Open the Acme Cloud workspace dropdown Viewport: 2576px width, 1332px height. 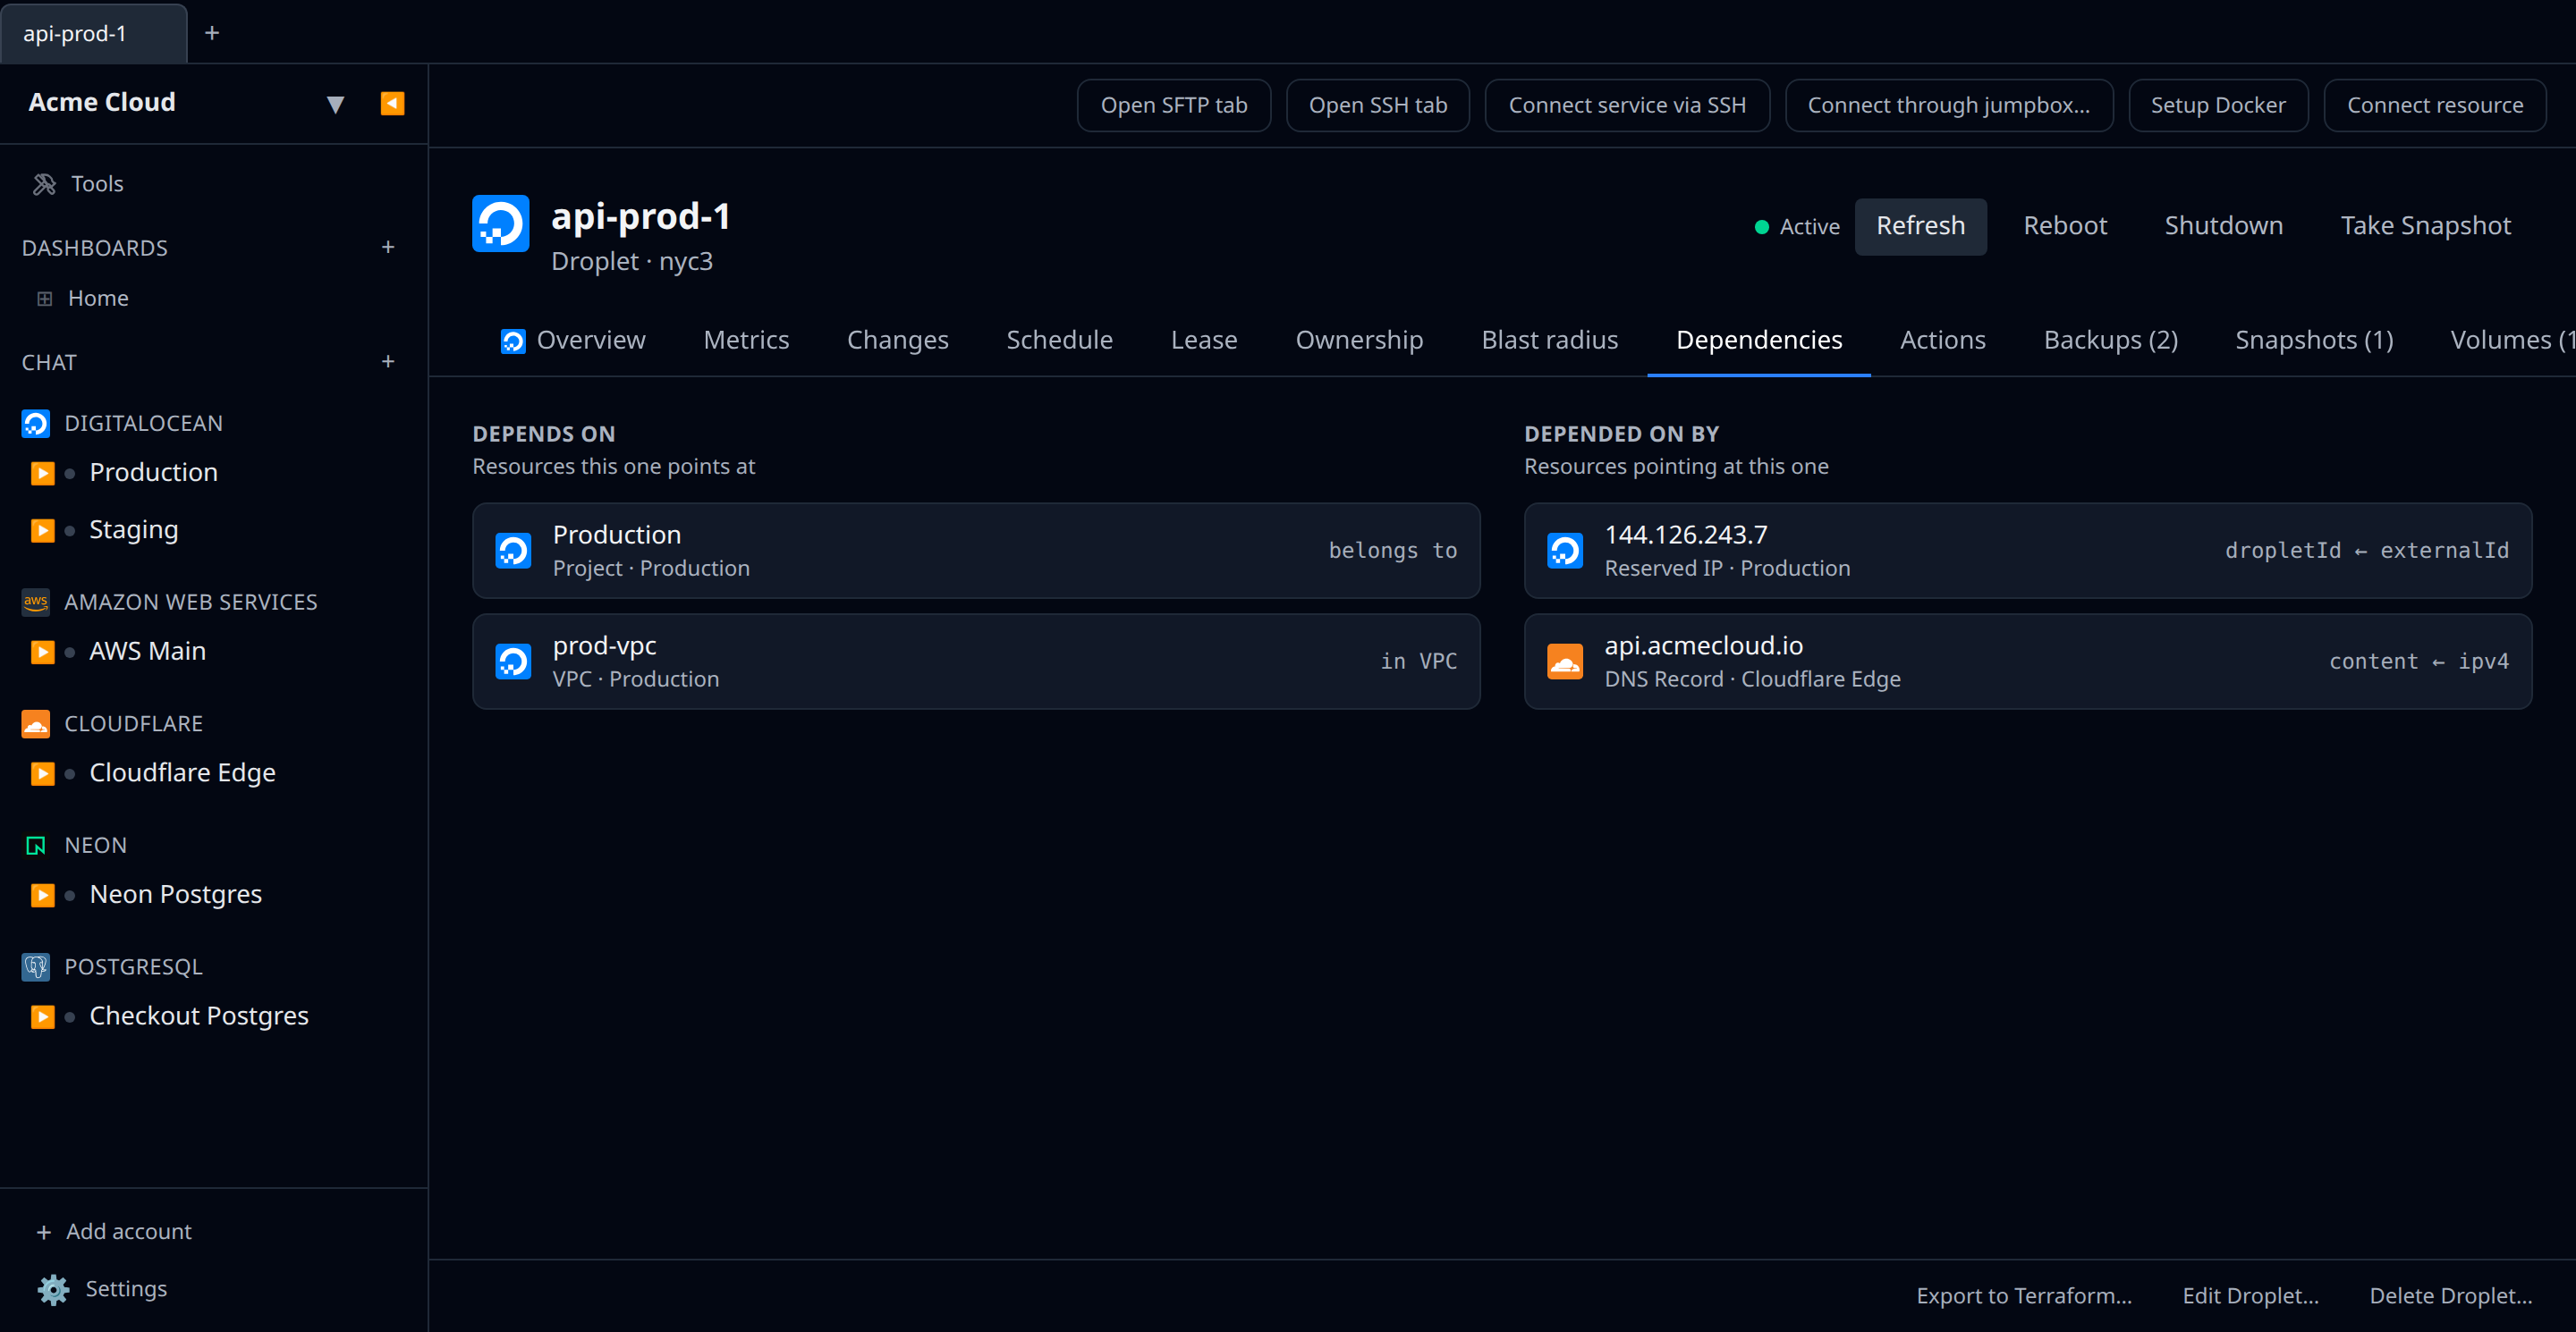335,104
